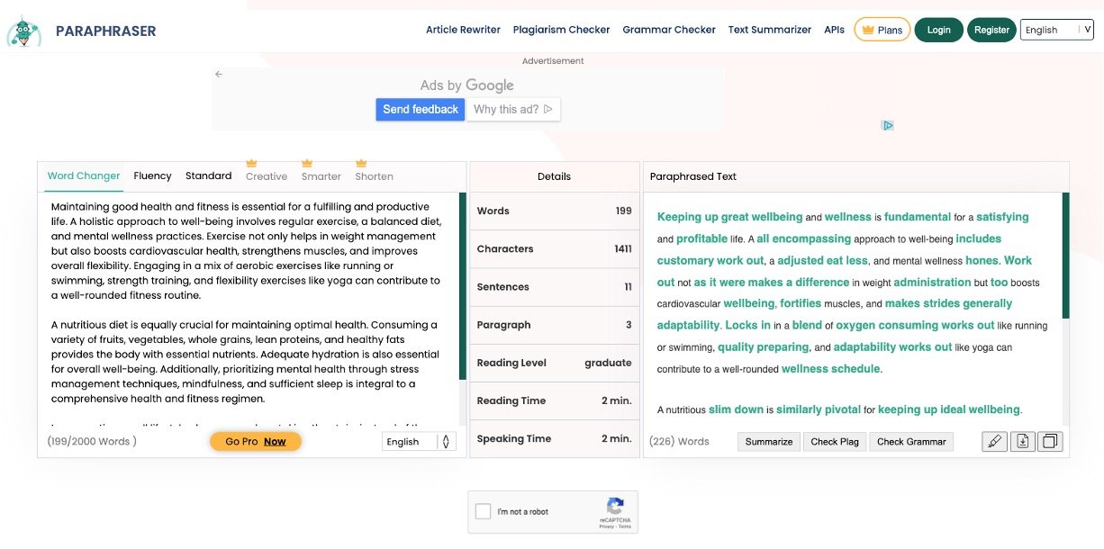Open the Article Rewriter page

click(x=463, y=30)
